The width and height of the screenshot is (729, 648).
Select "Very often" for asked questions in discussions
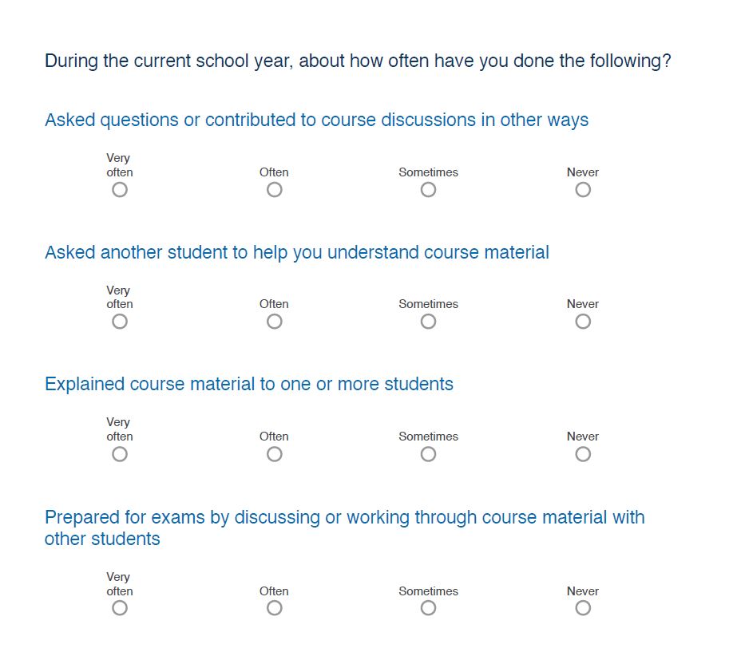(x=120, y=190)
